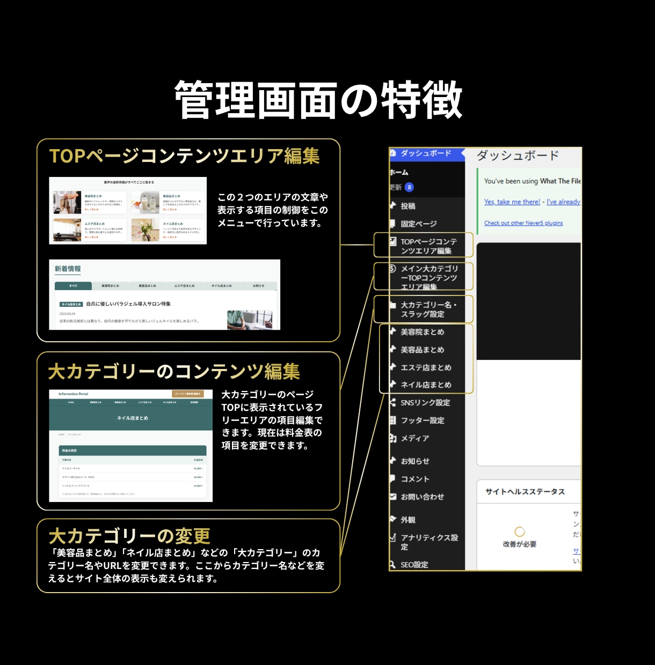Viewport: 655px width, 665px height.
Task: Click the サイトヘルスステータス widget heading
Action: (525, 492)
